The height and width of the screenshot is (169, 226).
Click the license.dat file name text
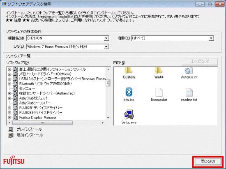159,100
